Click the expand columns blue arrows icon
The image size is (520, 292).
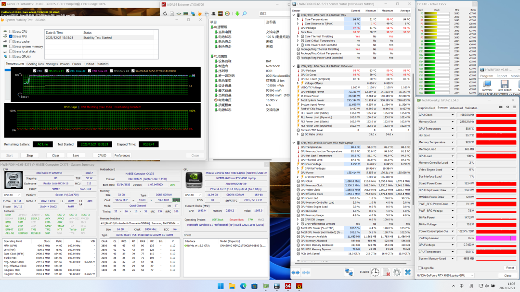coord(296,272)
